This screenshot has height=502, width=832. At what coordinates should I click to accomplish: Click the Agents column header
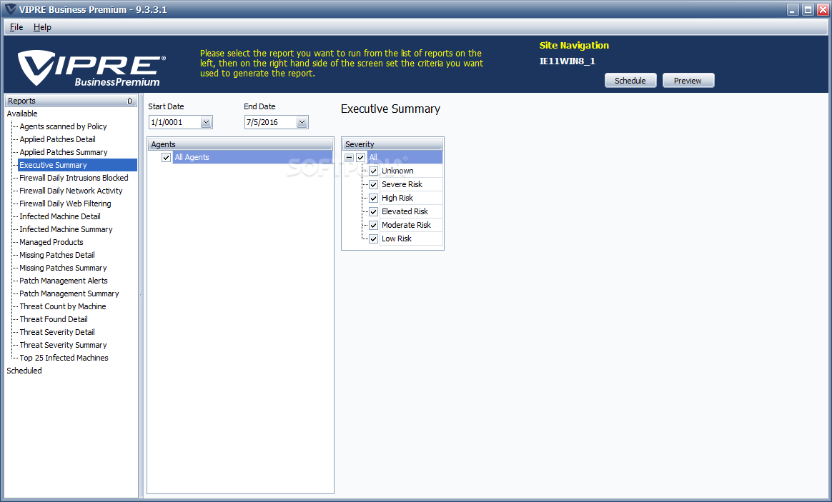(240, 144)
